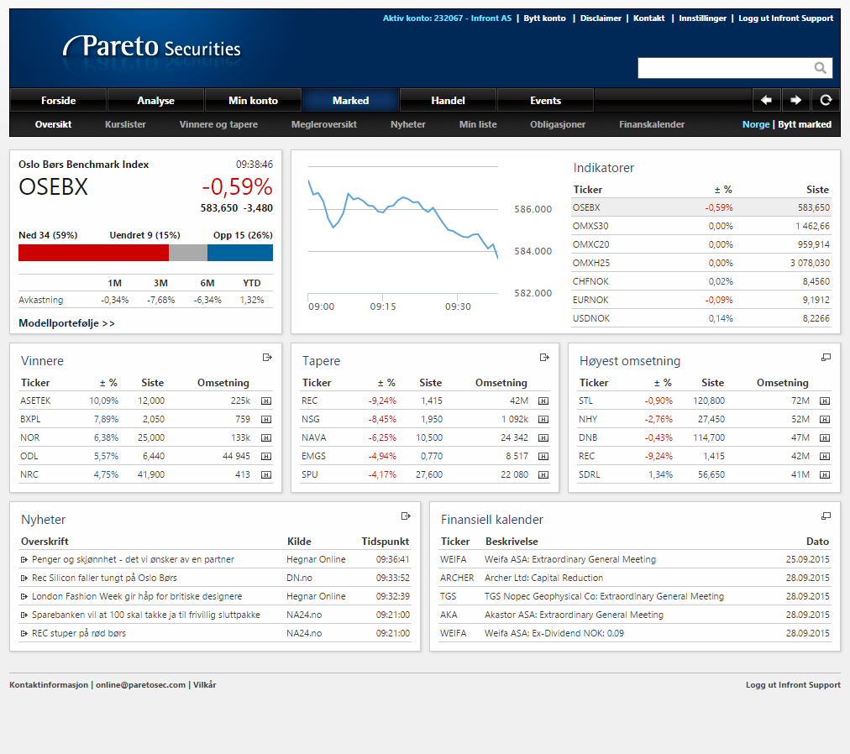
Task: Switch to the Analyse tab
Action: pos(155,100)
